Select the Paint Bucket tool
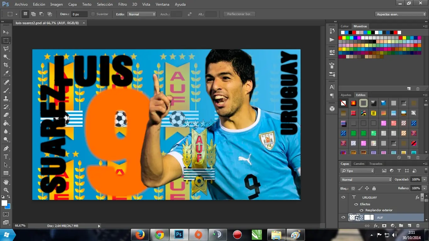 pyautogui.click(x=6, y=123)
